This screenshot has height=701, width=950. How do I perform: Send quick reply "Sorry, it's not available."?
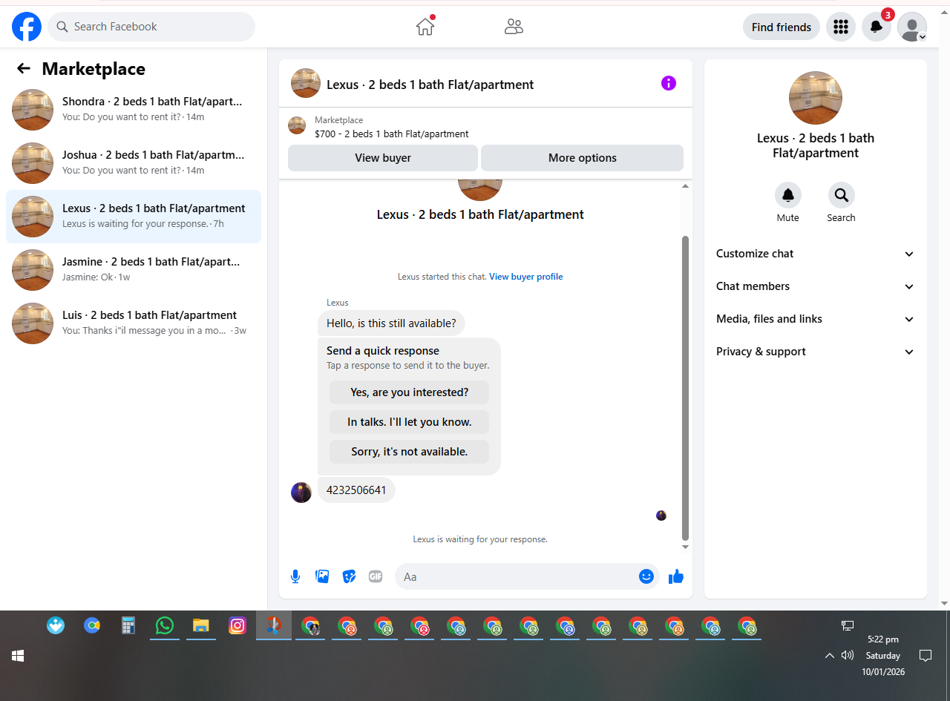(x=410, y=452)
